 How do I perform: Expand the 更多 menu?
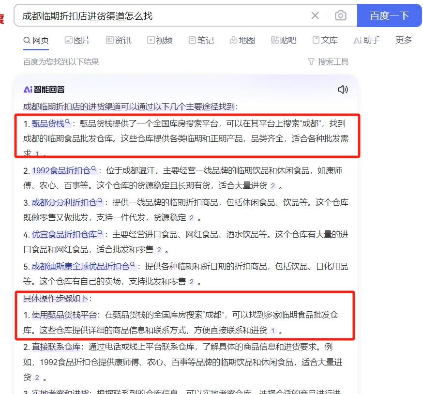tap(404, 40)
